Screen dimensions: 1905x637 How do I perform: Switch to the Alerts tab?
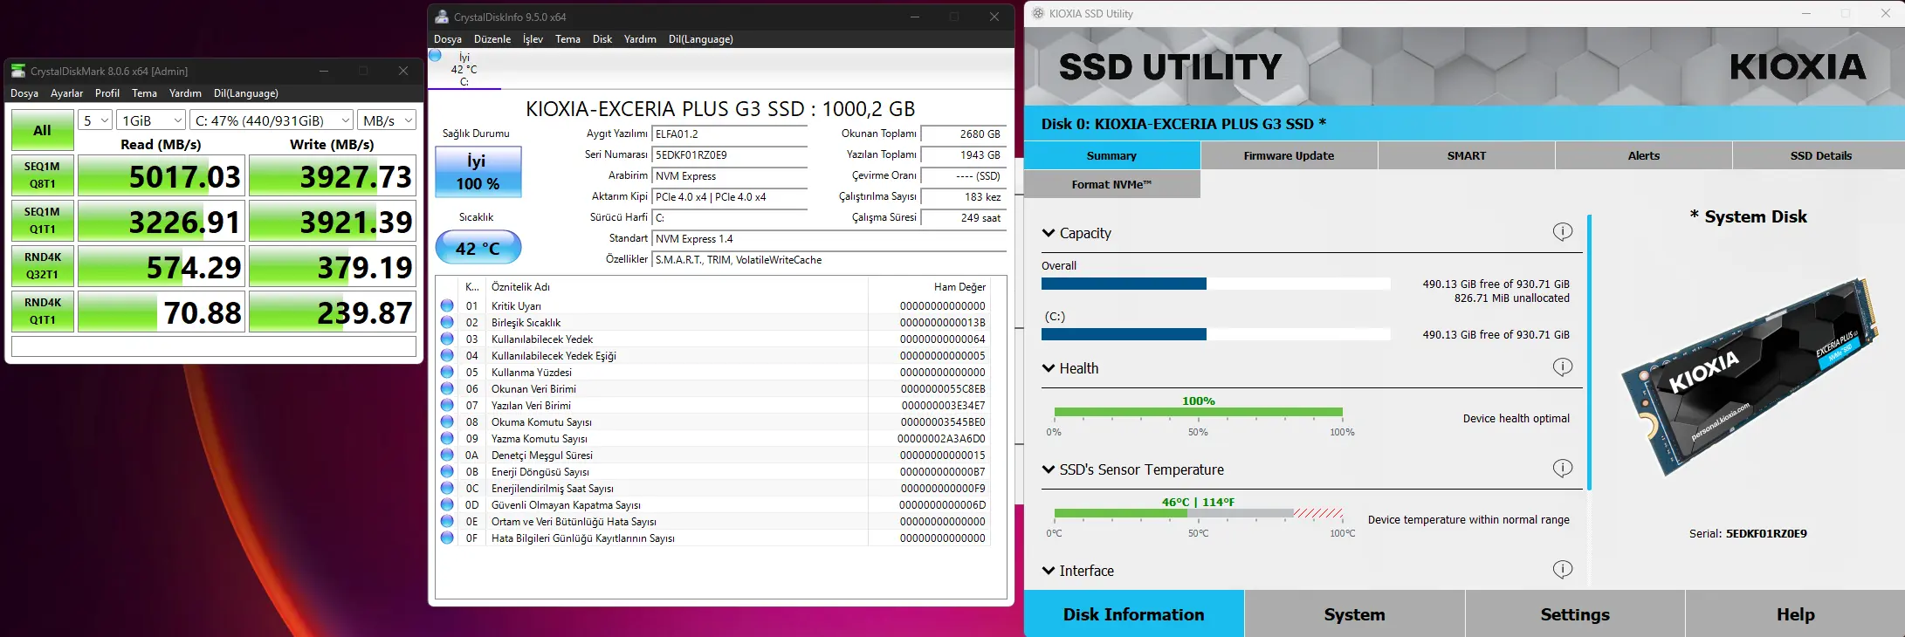1643,155
